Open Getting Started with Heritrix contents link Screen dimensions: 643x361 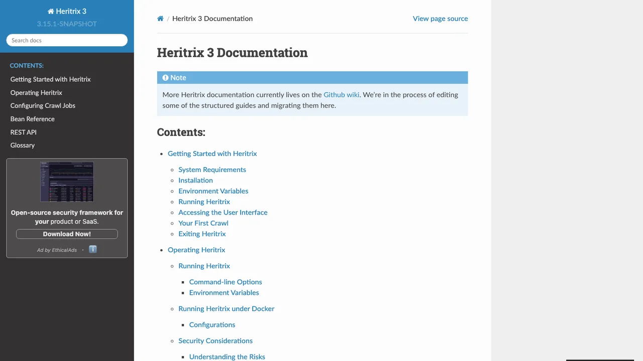[x=212, y=153]
